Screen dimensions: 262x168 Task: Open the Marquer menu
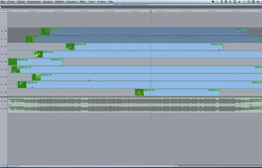click(x=48, y=2)
